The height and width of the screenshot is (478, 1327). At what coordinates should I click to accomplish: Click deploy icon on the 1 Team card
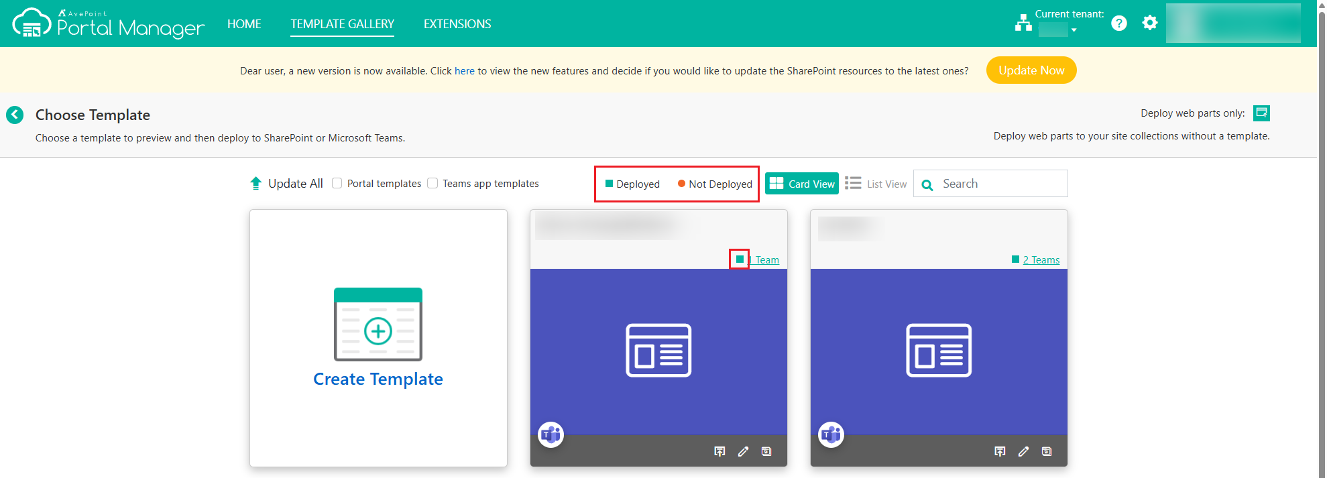[719, 451]
